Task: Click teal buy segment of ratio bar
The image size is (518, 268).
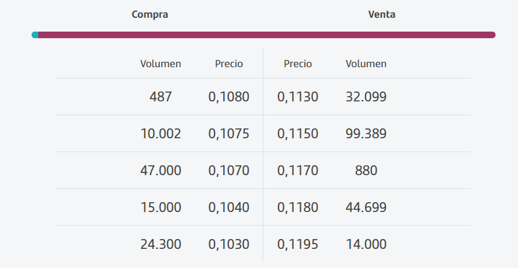Action: coord(35,35)
